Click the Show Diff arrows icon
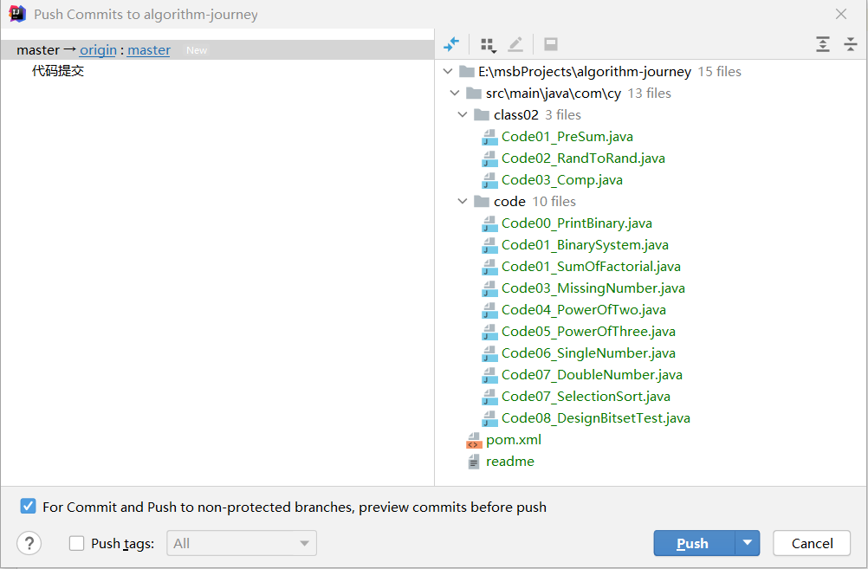 (451, 44)
